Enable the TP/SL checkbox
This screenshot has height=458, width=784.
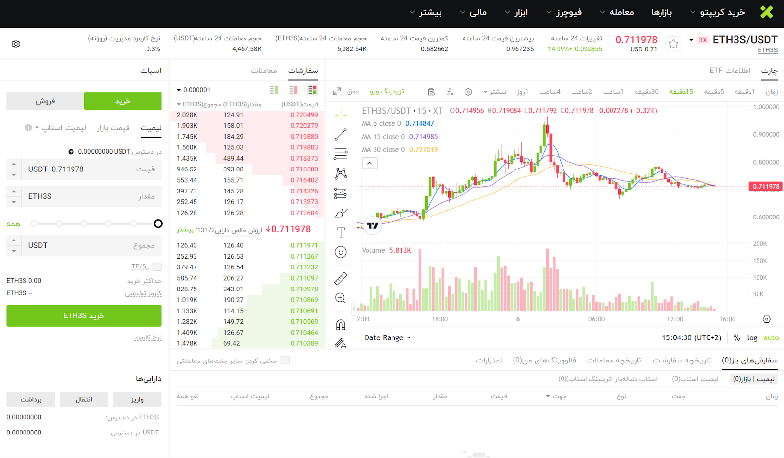[x=157, y=267]
